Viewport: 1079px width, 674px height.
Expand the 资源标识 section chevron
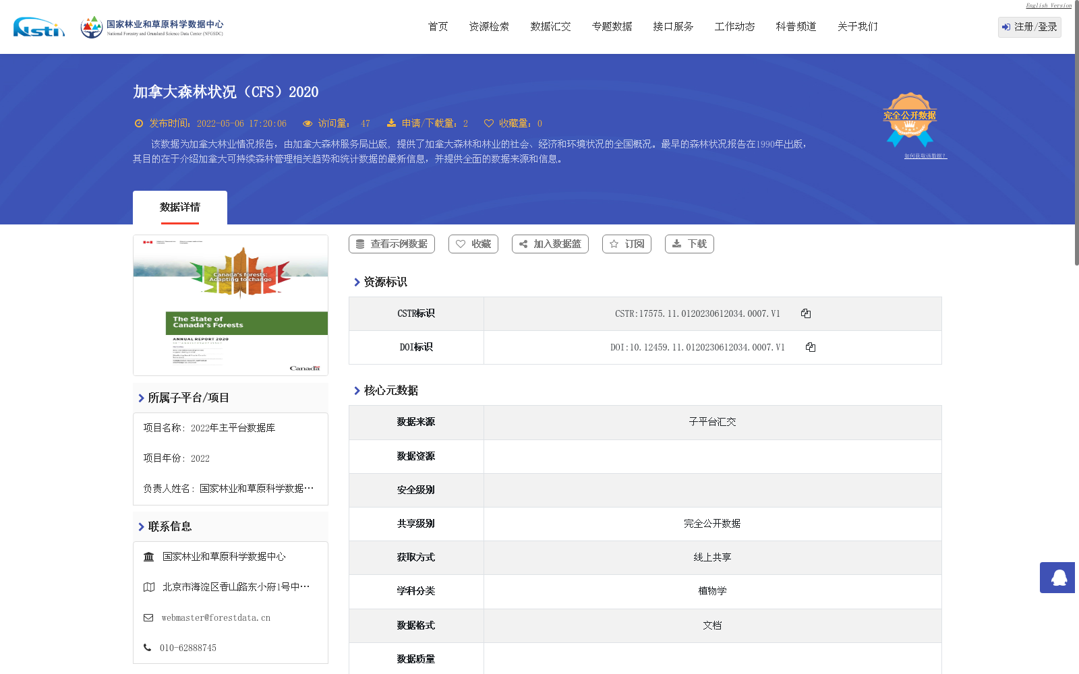click(357, 282)
